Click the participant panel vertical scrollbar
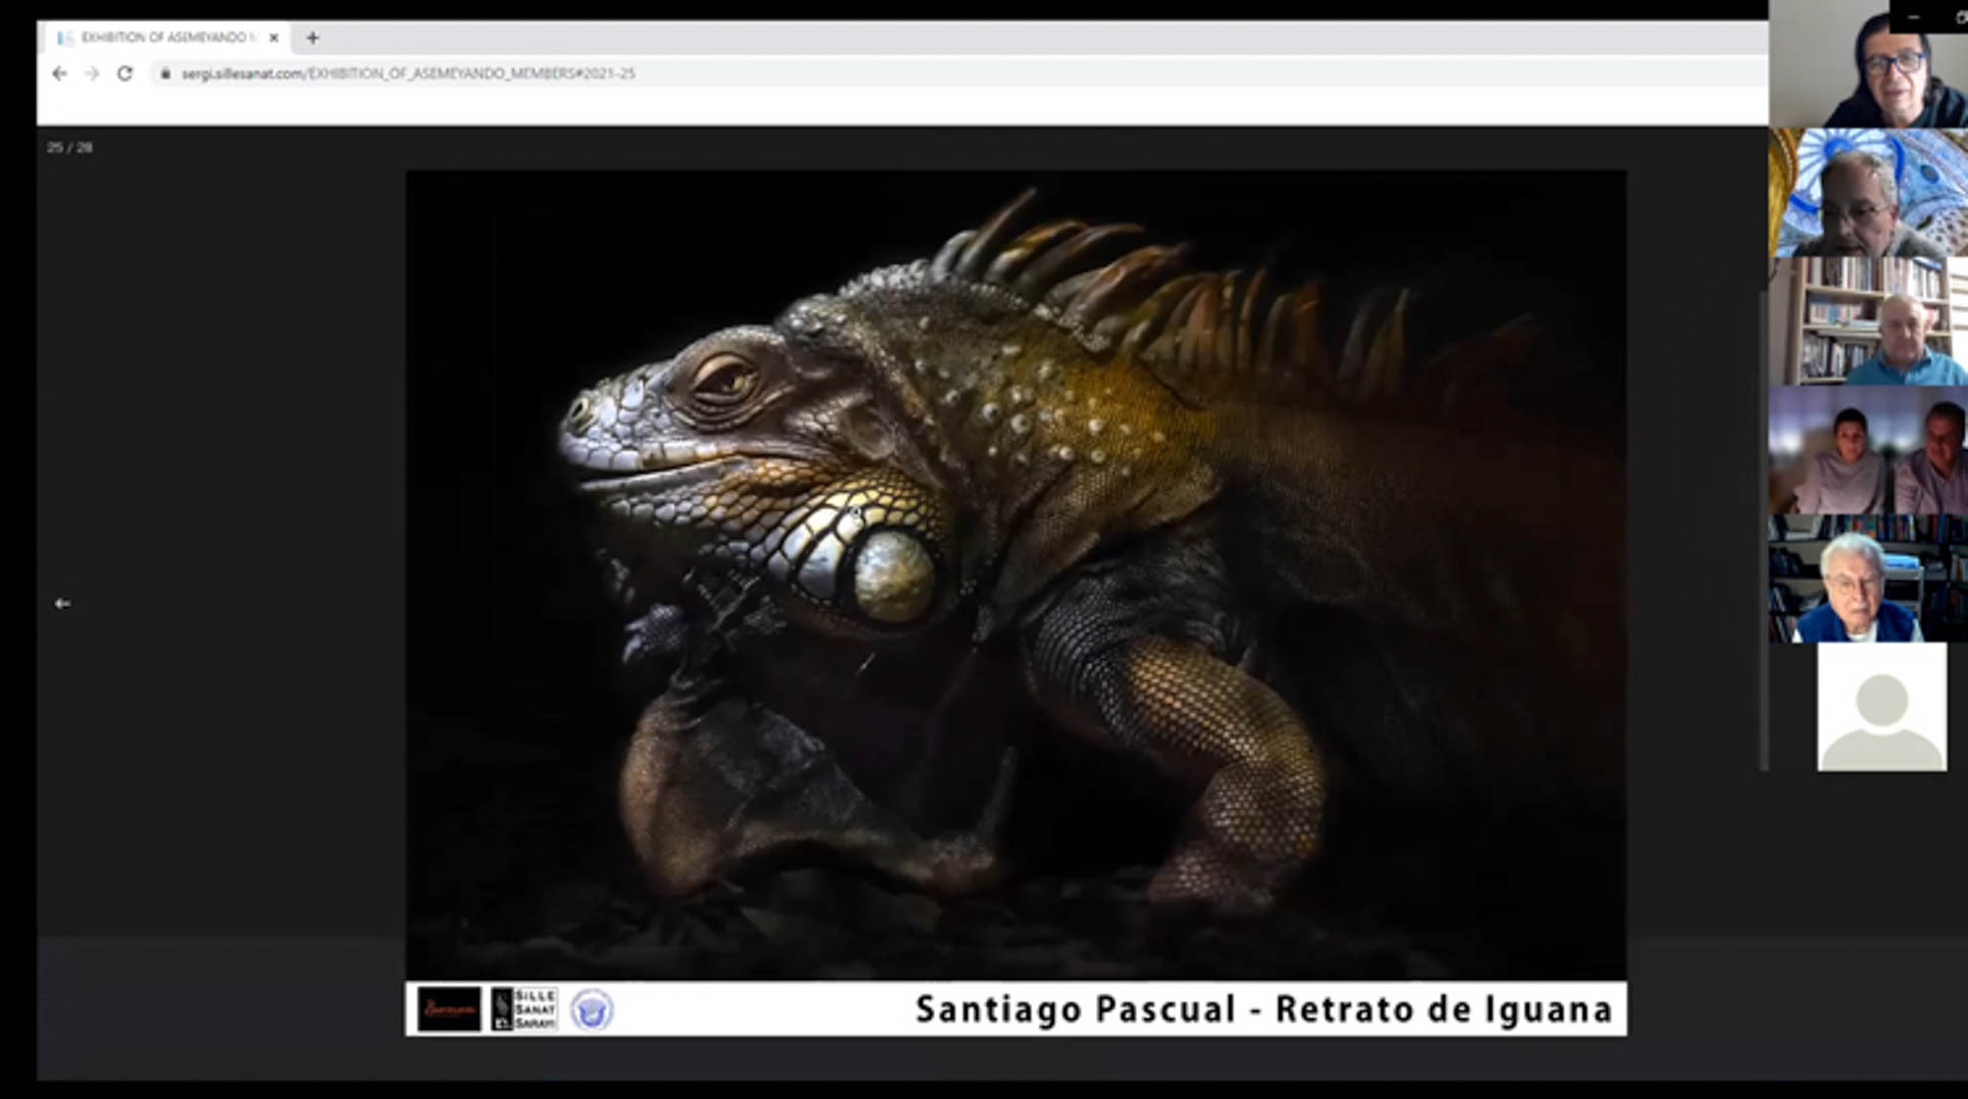This screenshot has height=1099, width=1968. [1762, 531]
